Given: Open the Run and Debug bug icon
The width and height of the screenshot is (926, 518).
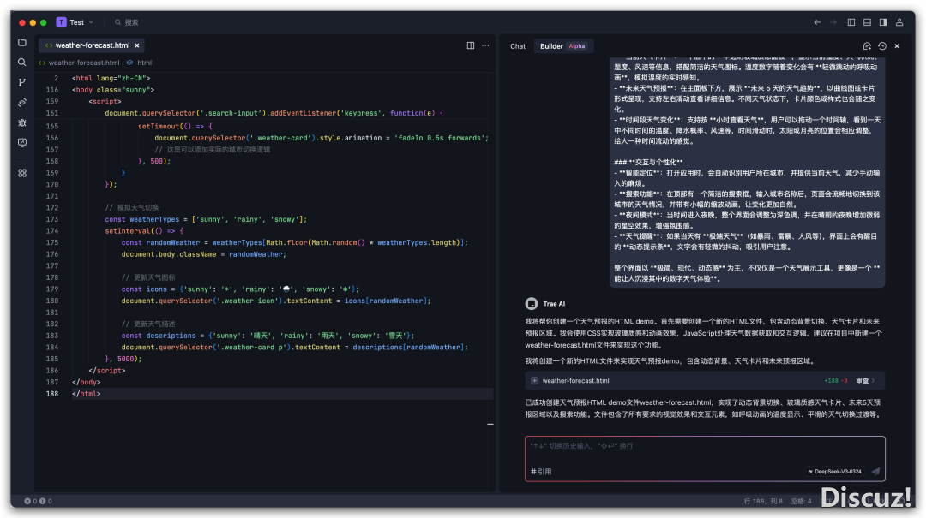Looking at the screenshot, I should tap(22, 122).
